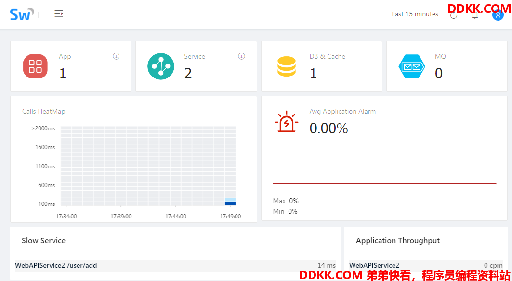This screenshot has height=281, width=512.
Task: Click the Avg Application Alarm label
Action: click(342, 111)
